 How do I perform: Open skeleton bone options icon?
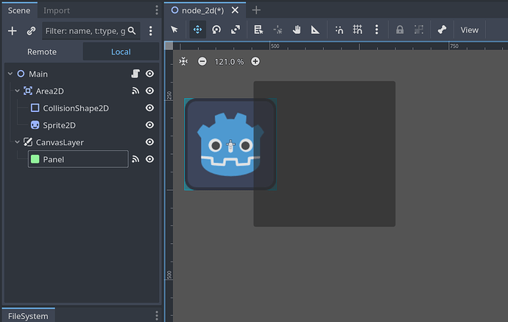click(x=442, y=29)
